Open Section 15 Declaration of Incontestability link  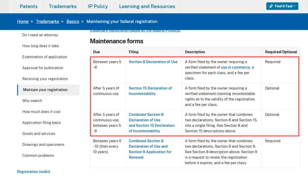[x=150, y=91]
